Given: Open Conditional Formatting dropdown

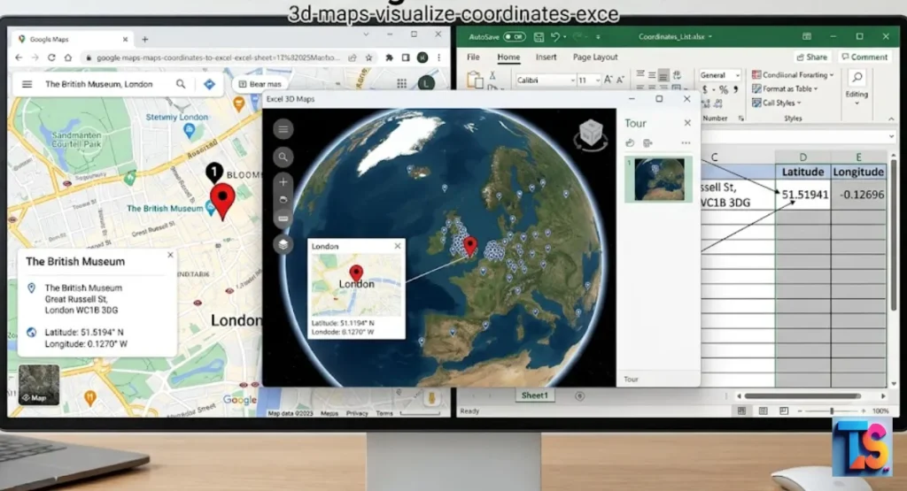Looking at the screenshot, I should (x=792, y=75).
